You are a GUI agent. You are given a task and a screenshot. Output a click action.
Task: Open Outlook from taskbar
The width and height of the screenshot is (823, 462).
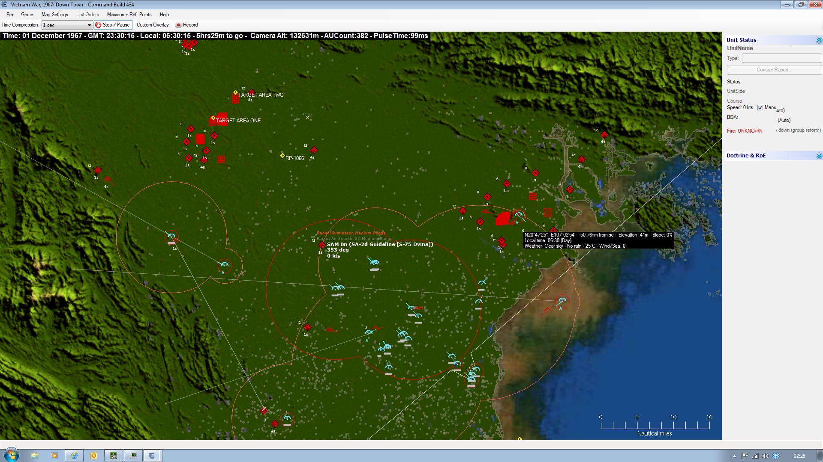[x=94, y=456]
